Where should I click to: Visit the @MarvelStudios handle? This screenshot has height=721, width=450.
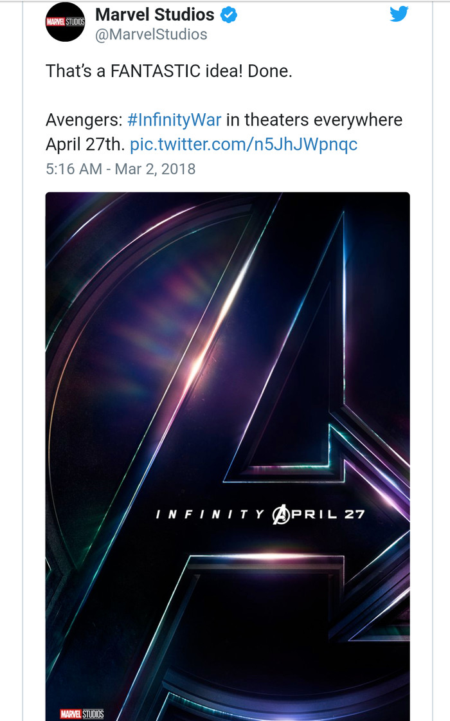[x=151, y=35]
